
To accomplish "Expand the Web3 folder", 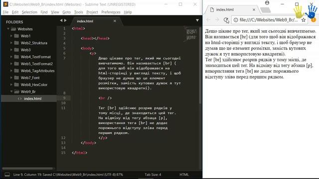I will click(x=11, y=50).
